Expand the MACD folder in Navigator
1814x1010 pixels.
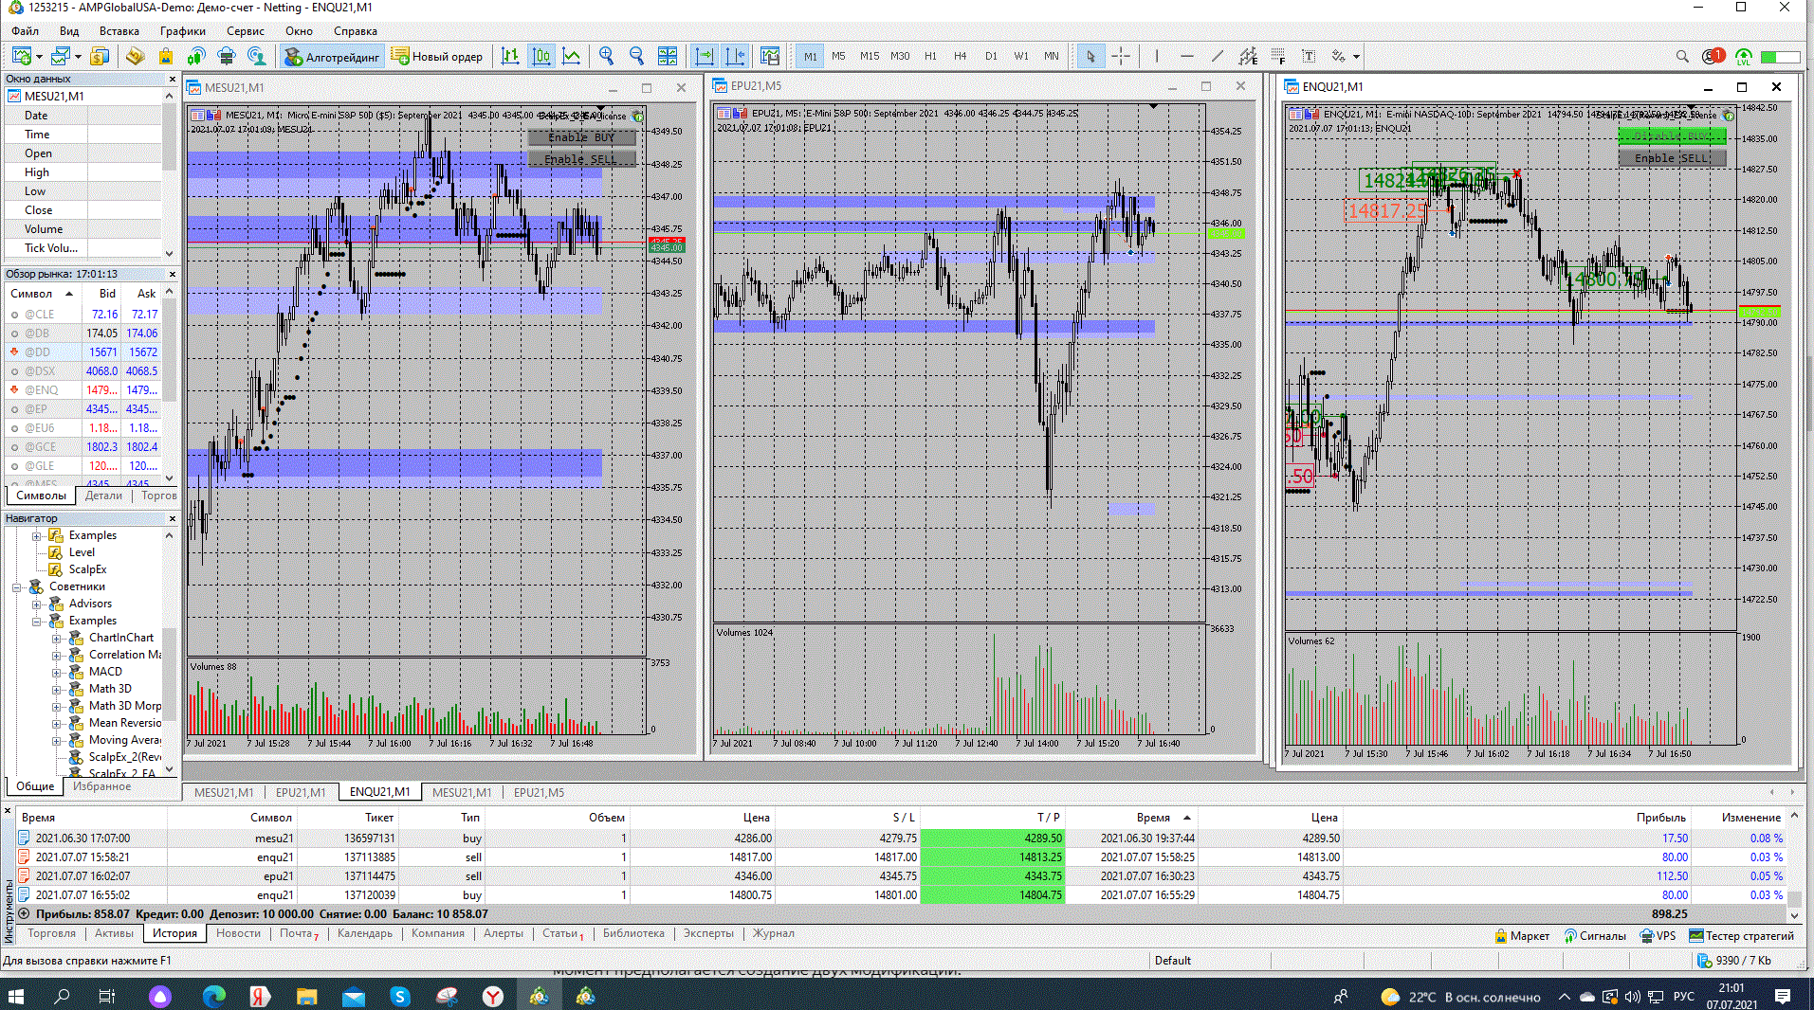tap(57, 673)
